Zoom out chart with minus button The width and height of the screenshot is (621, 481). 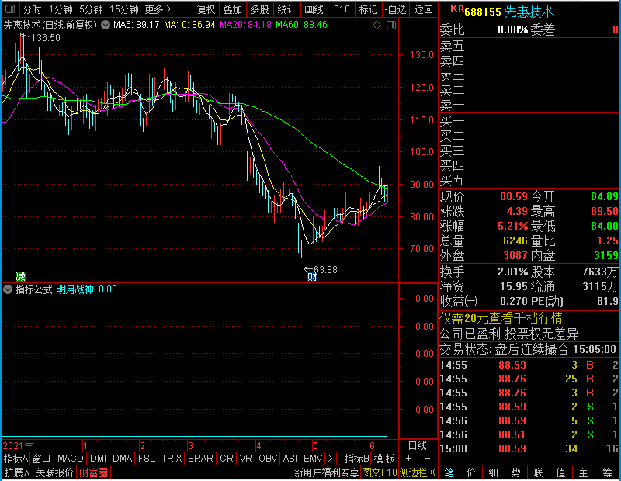(428, 459)
